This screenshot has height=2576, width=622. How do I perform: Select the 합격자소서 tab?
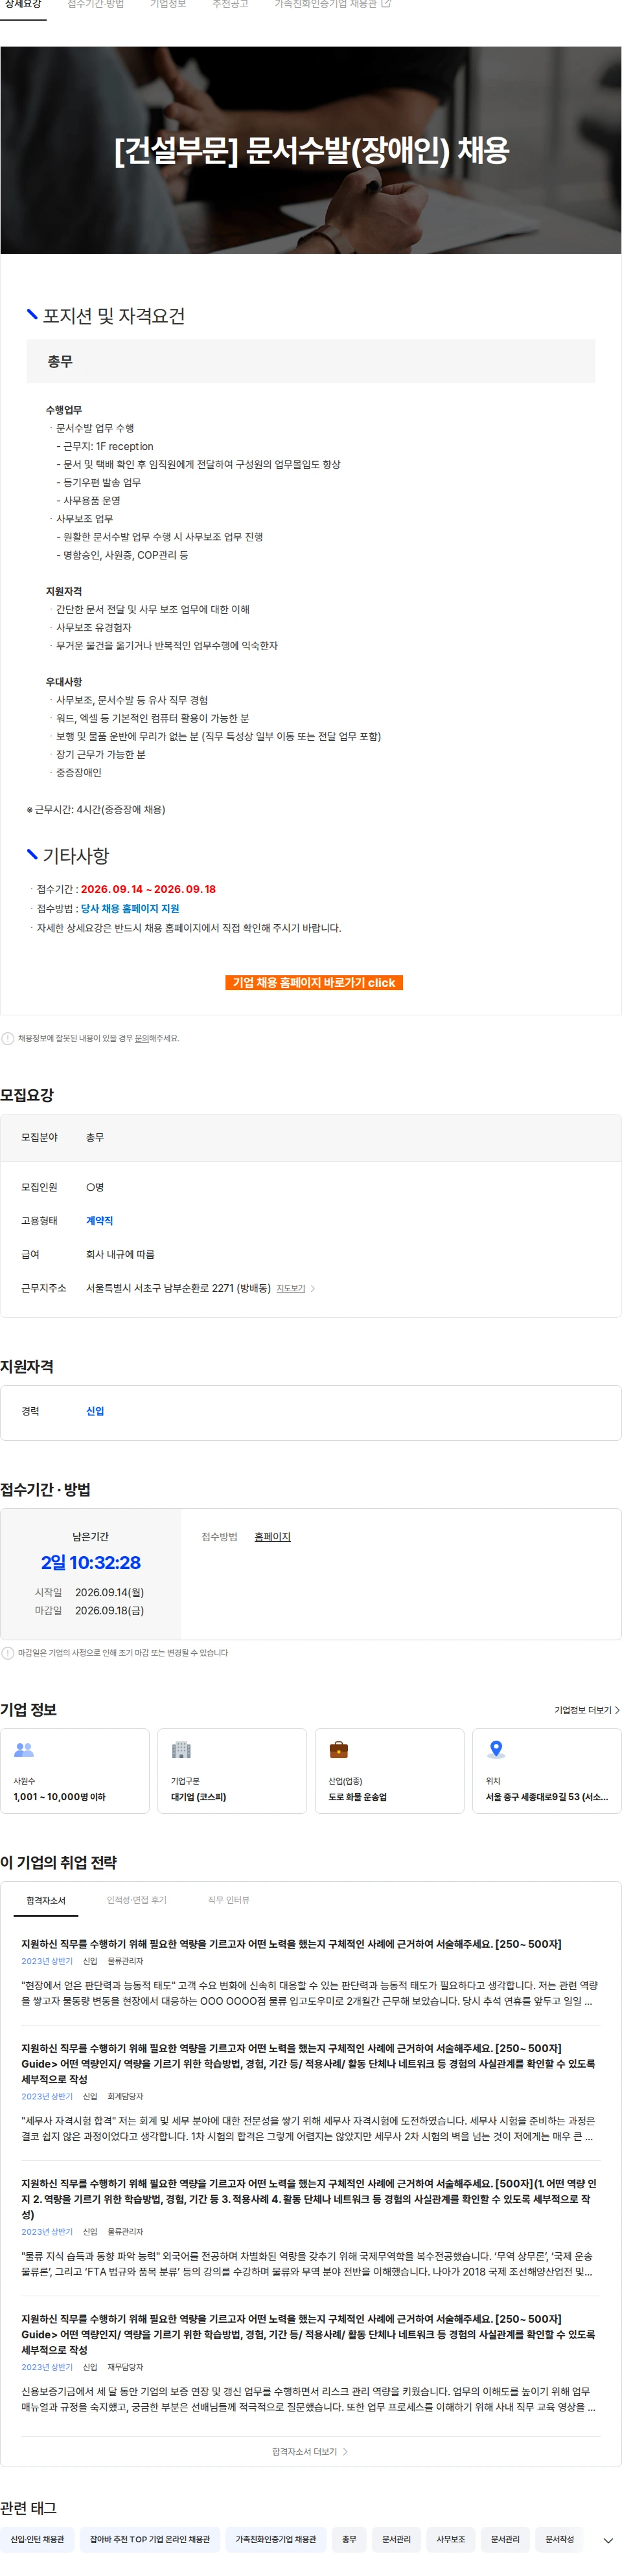46,1900
